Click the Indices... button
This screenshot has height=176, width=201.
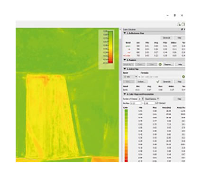141,82
